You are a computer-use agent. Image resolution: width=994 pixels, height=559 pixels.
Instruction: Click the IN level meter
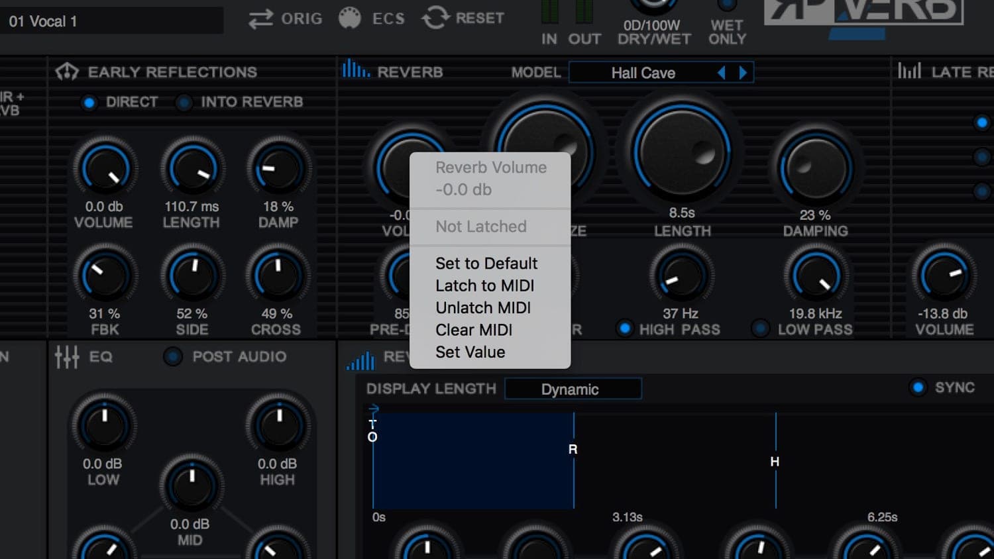coord(549,11)
